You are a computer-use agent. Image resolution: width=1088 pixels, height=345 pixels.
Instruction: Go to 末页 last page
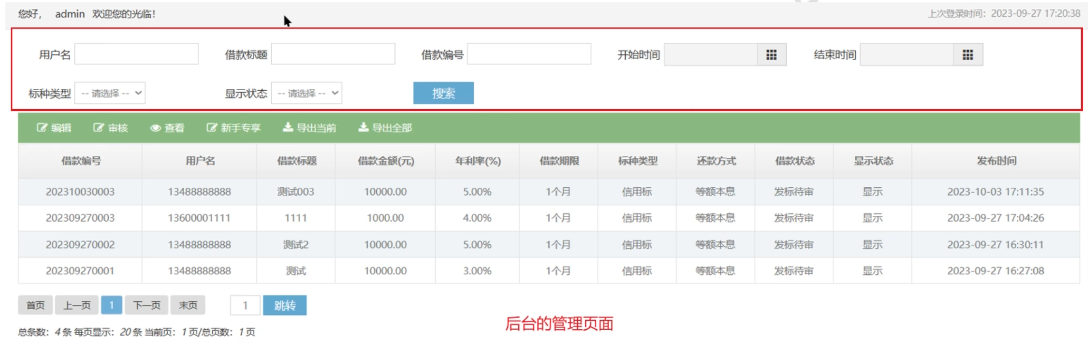click(x=188, y=305)
